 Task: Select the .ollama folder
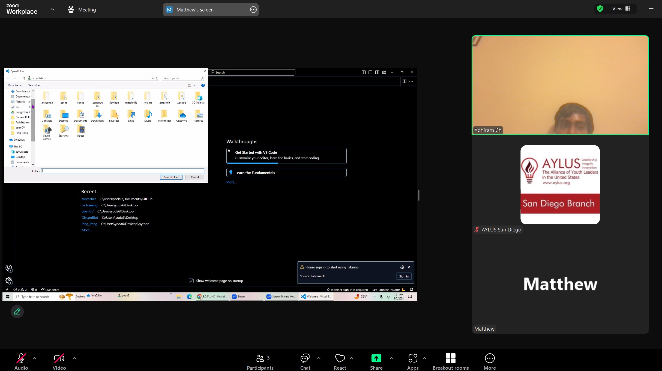pos(148,98)
